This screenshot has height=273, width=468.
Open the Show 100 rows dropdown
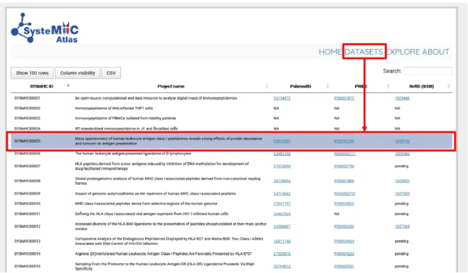pyautogui.click(x=32, y=73)
